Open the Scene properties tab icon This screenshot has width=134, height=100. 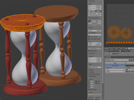tap(113, 51)
